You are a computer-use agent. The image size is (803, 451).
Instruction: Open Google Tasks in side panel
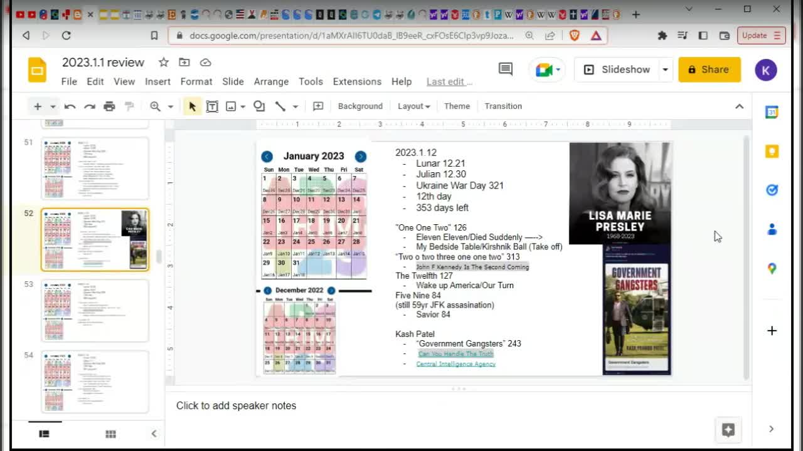tap(772, 190)
